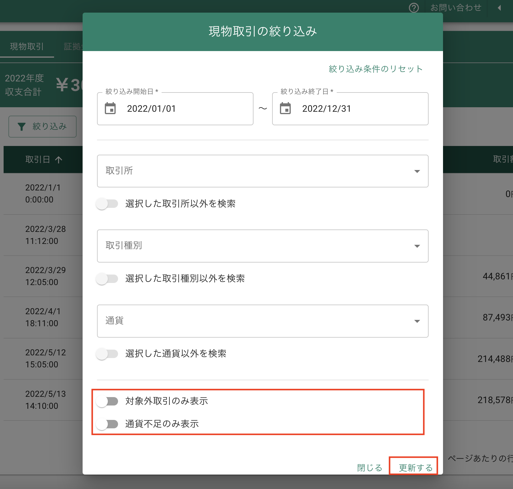Expand the 通貨 dropdown arrow
This screenshot has width=513, height=489.
click(417, 321)
